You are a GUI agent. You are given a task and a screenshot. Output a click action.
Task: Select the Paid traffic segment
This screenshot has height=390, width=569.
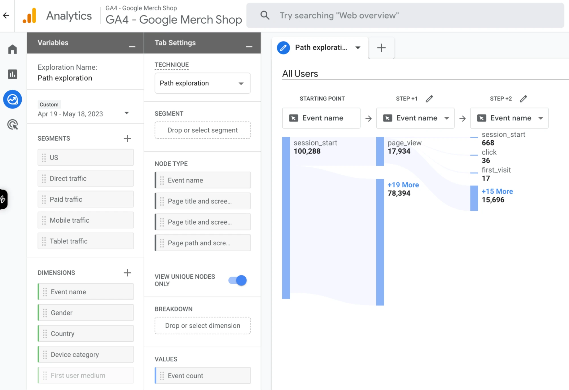[x=85, y=199]
